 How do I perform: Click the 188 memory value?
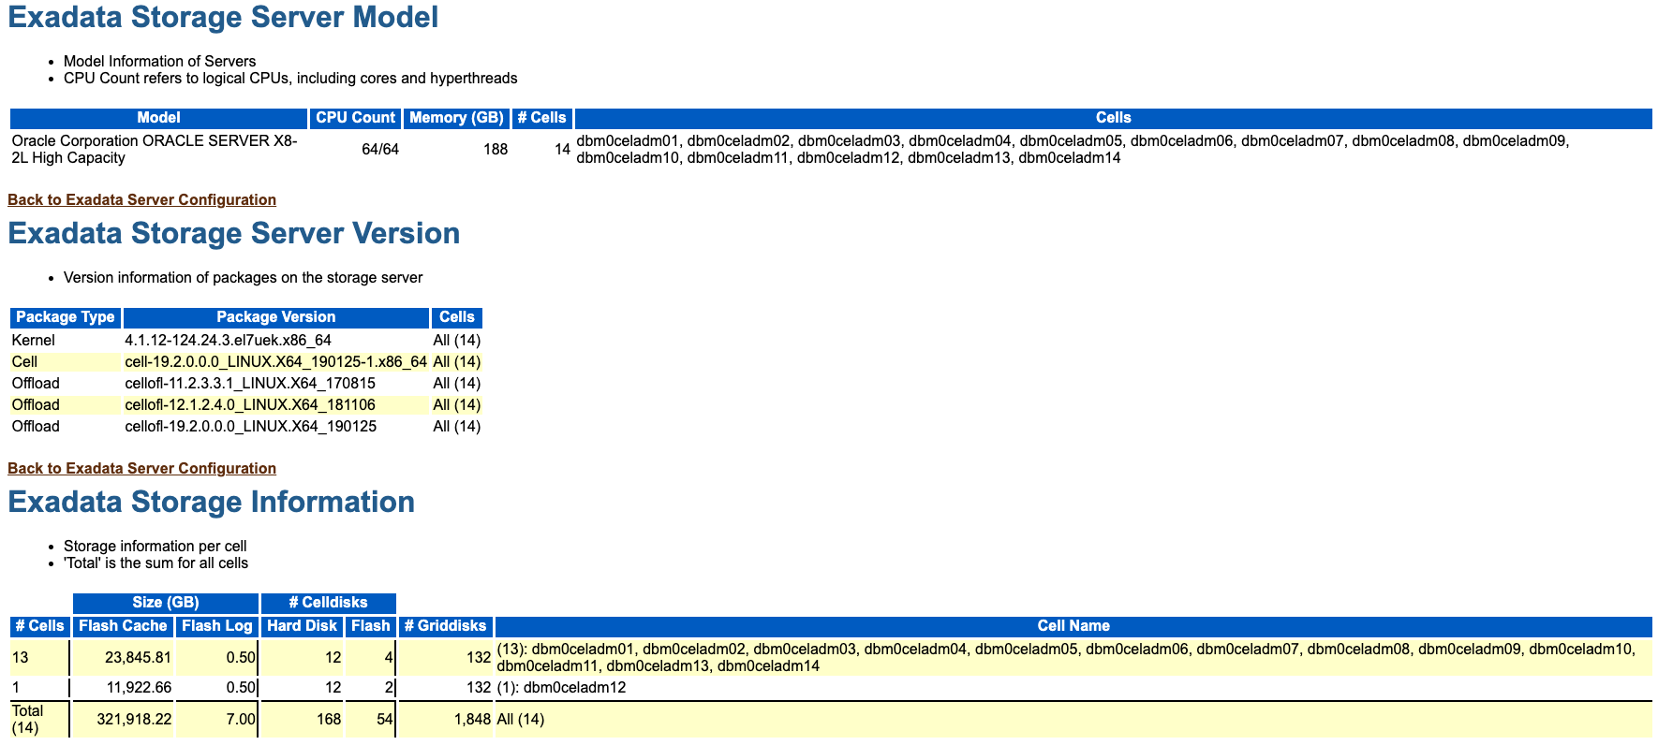pos(496,150)
